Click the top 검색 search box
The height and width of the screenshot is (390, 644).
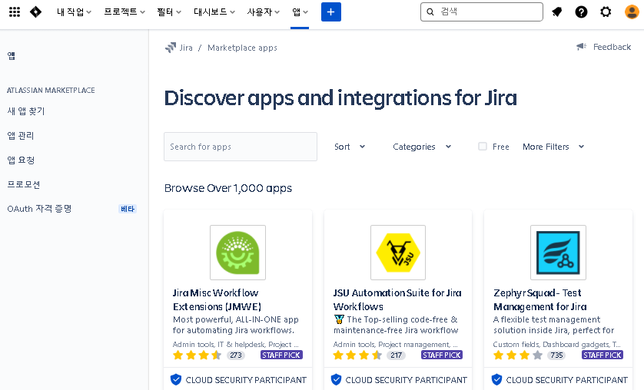click(x=482, y=12)
